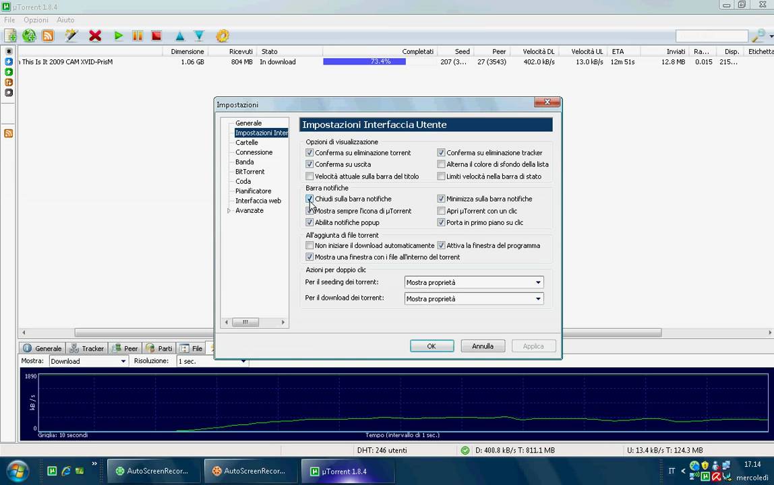Click the green Start torrent icon
The width and height of the screenshot is (774, 485).
[x=119, y=36]
